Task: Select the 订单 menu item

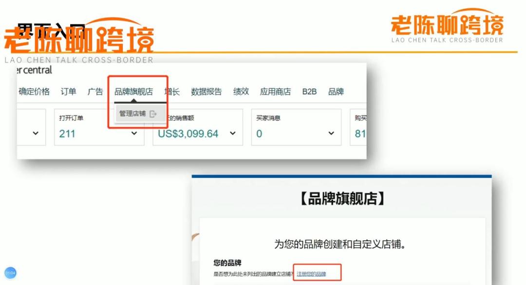Action: 70,91
